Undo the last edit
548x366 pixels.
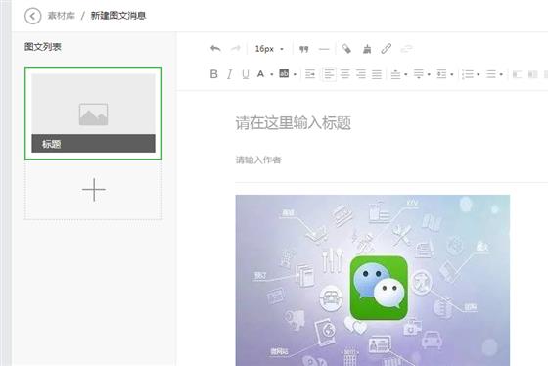tap(215, 49)
